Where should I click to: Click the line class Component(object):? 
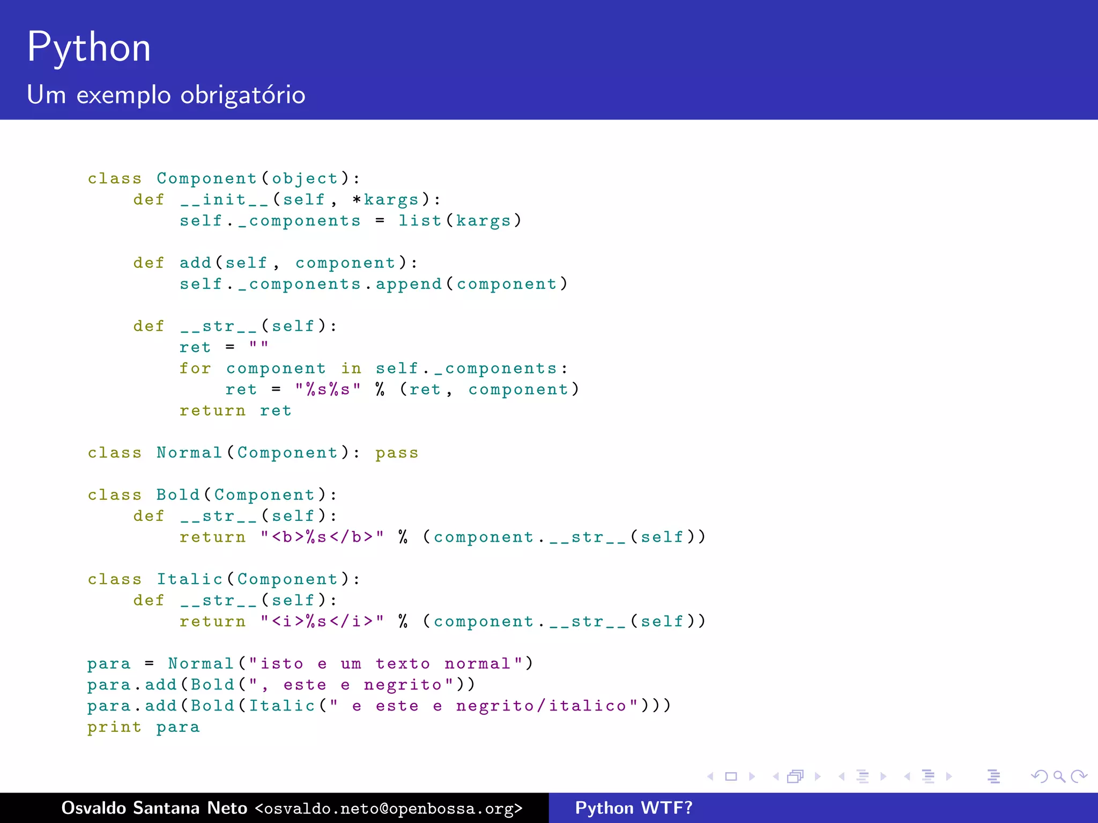tap(224, 178)
